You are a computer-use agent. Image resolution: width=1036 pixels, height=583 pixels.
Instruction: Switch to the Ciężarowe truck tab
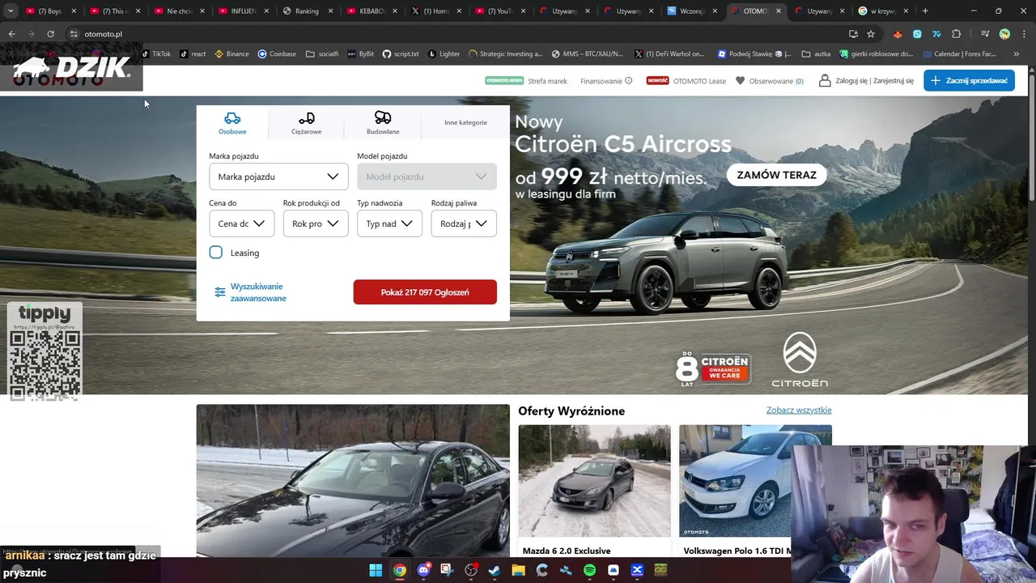(x=306, y=122)
